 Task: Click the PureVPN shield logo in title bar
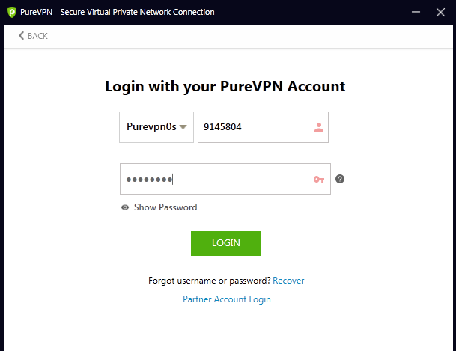coord(11,12)
